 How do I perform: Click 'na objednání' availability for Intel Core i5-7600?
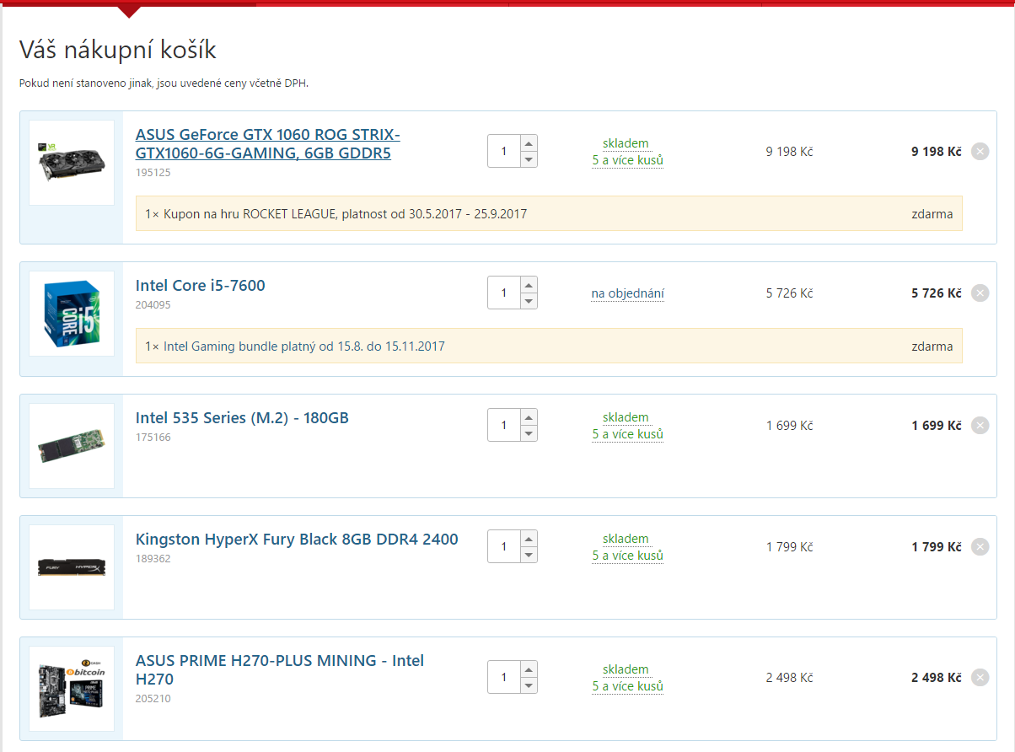[x=627, y=293]
